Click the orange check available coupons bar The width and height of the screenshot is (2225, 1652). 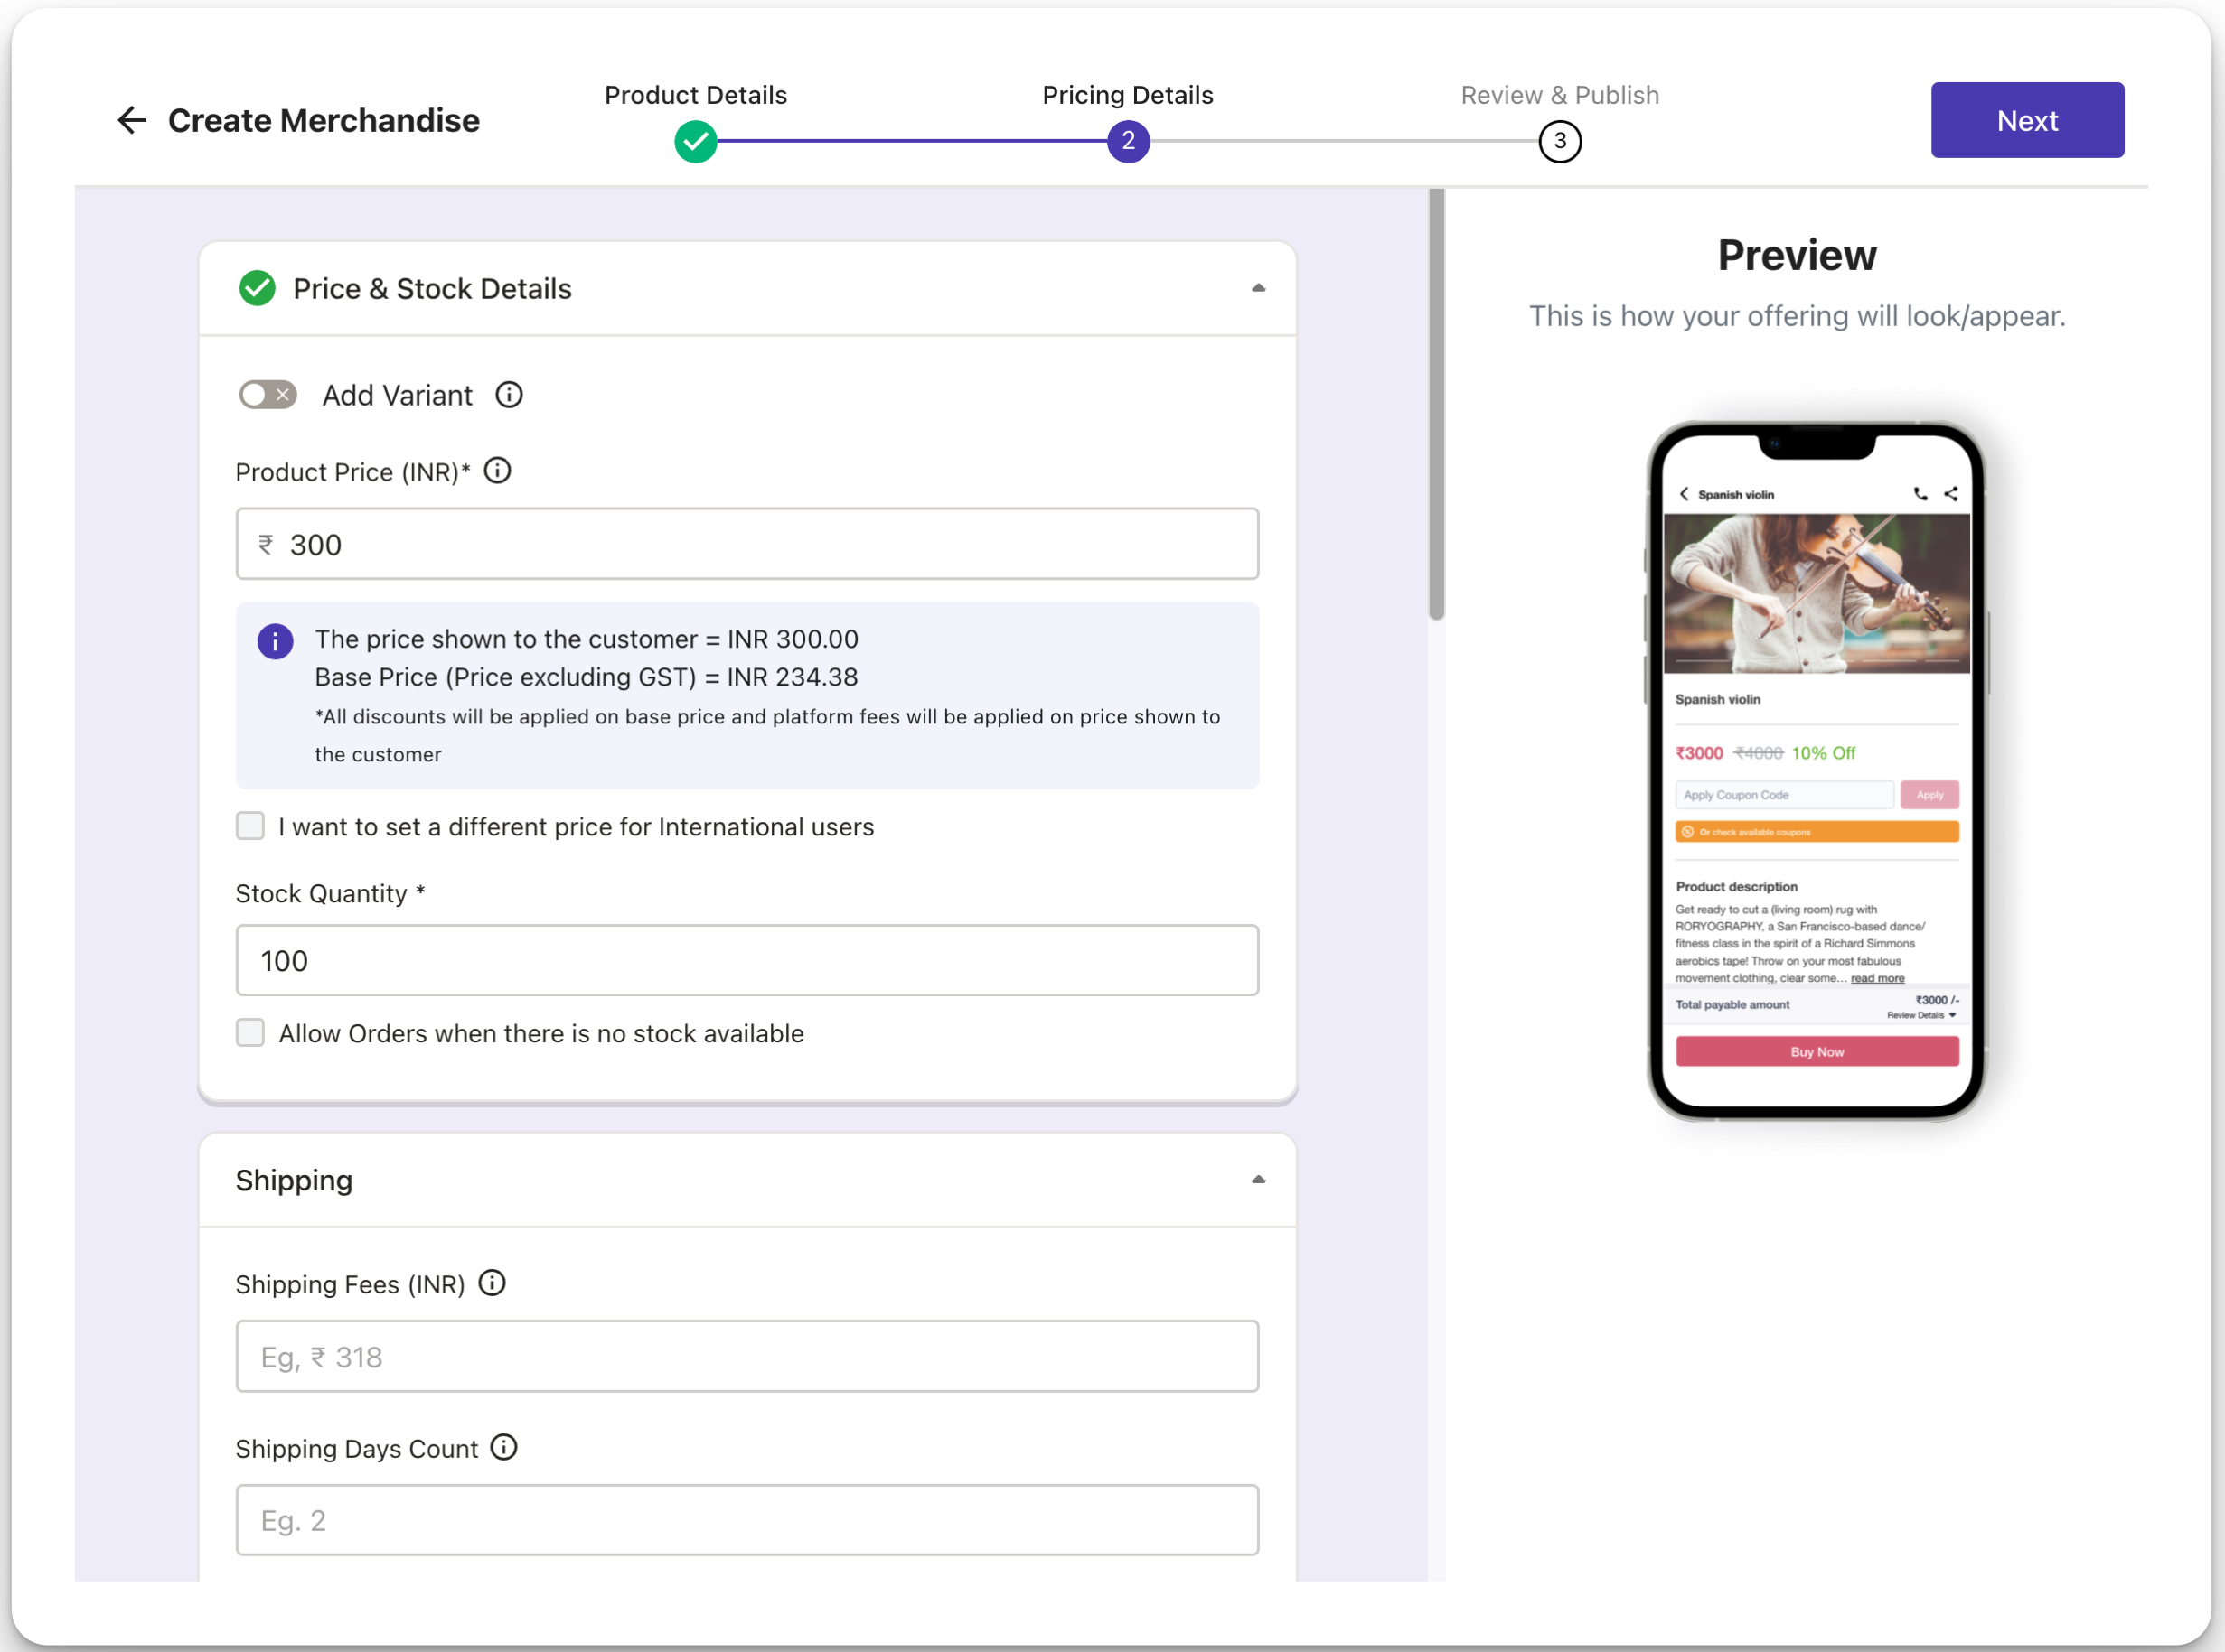pyautogui.click(x=1817, y=832)
